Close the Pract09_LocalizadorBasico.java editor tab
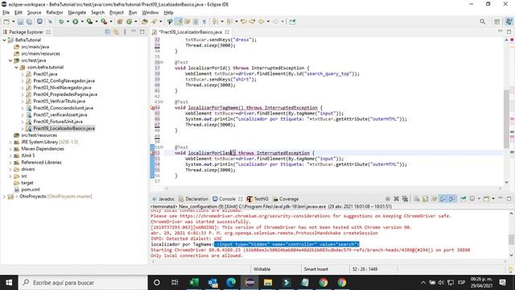The image size is (515, 290). tap(227, 32)
